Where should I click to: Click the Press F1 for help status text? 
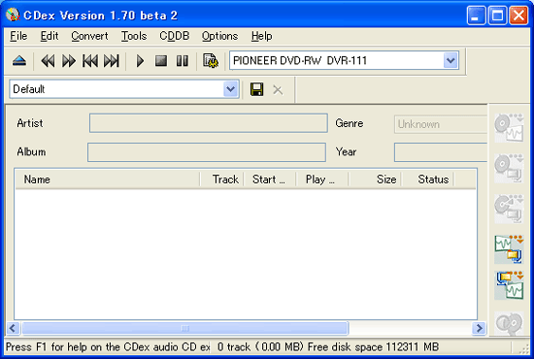108,347
